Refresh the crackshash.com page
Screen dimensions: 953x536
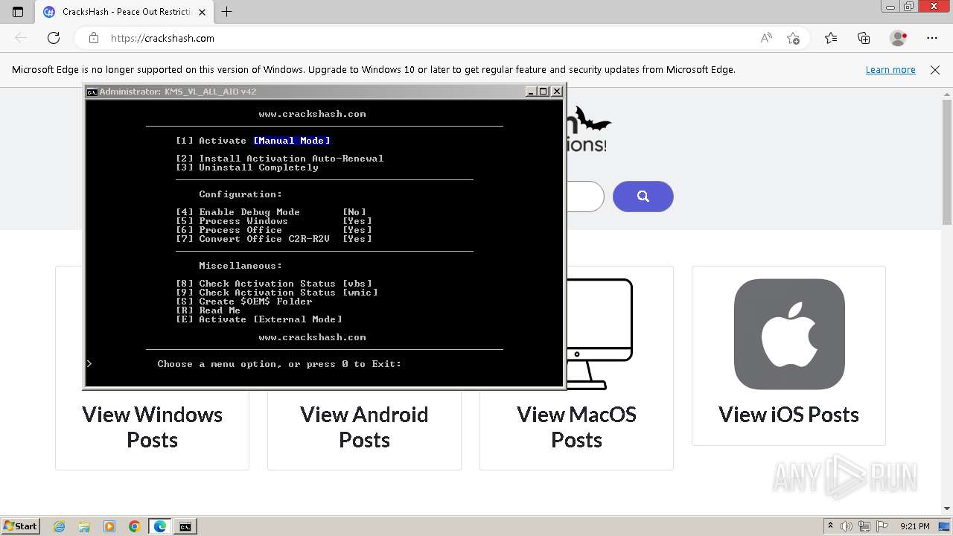[54, 38]
